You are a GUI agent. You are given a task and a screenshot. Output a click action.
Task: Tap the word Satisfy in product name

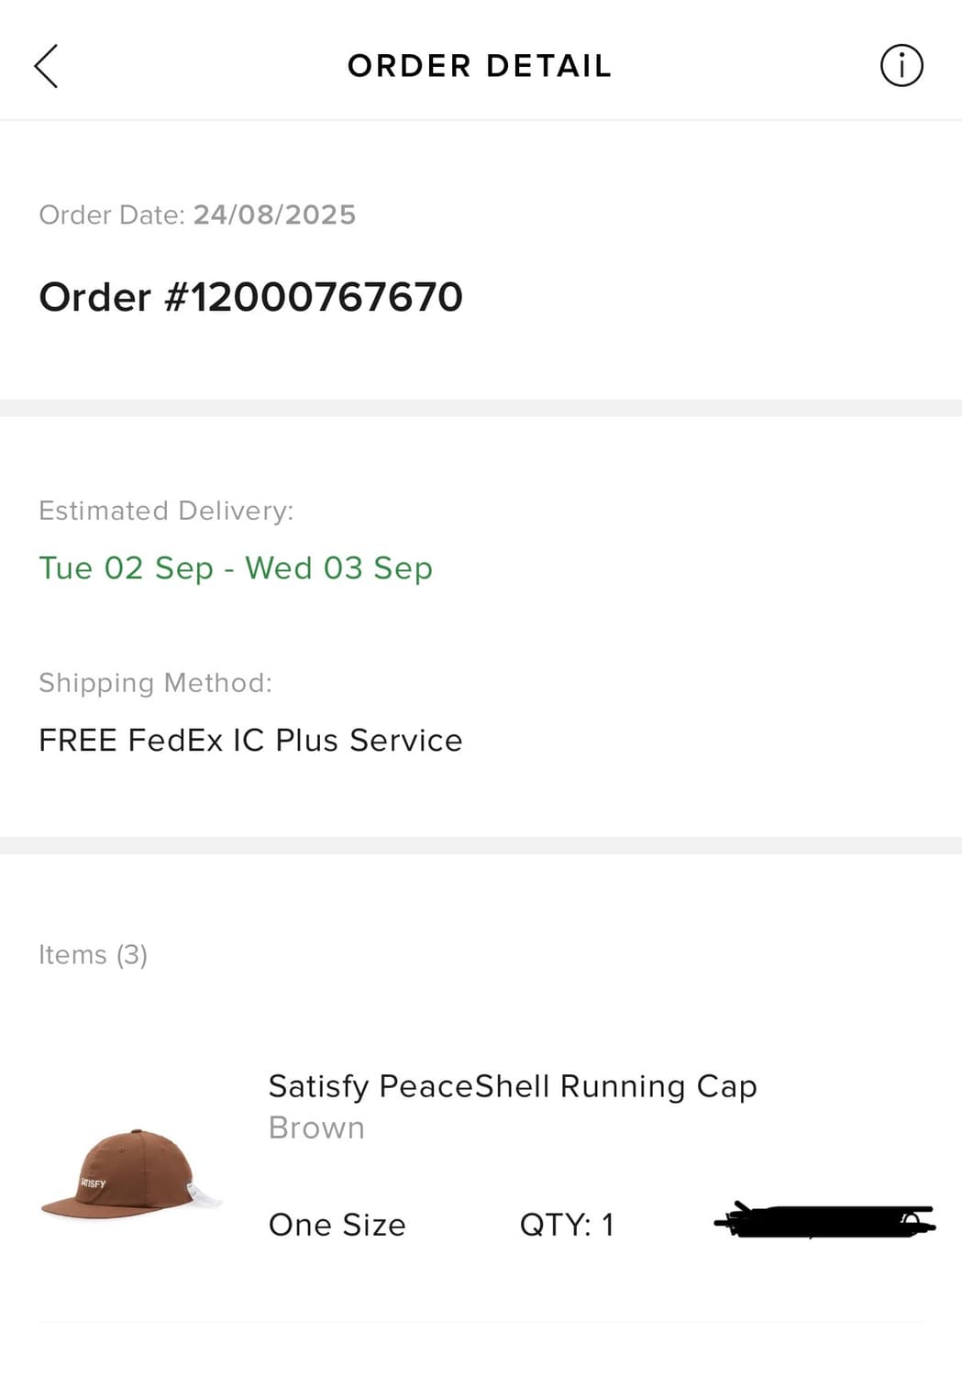pos(318,1086)
